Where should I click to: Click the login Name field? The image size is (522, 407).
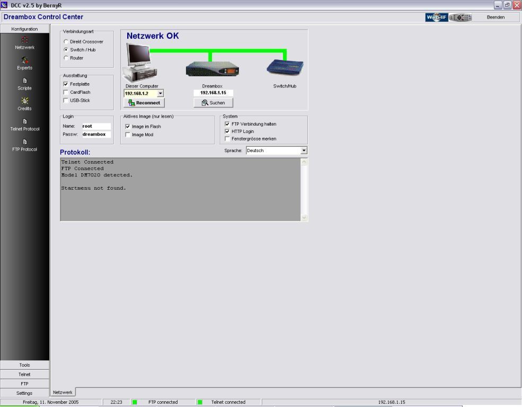click(x=96, y=126)
